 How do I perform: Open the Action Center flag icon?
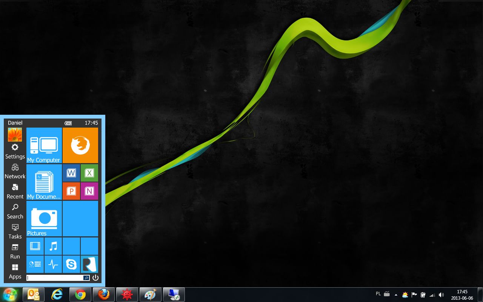[x=414, y=295]
